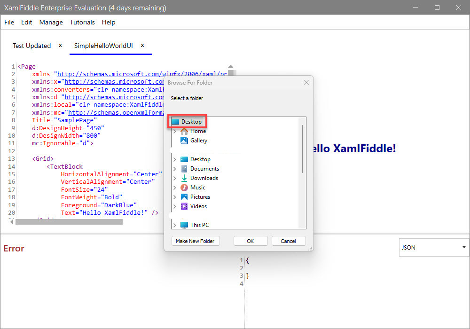Select the Music folder icon
The height and width of the screenshot is (329, 470).
184,188
